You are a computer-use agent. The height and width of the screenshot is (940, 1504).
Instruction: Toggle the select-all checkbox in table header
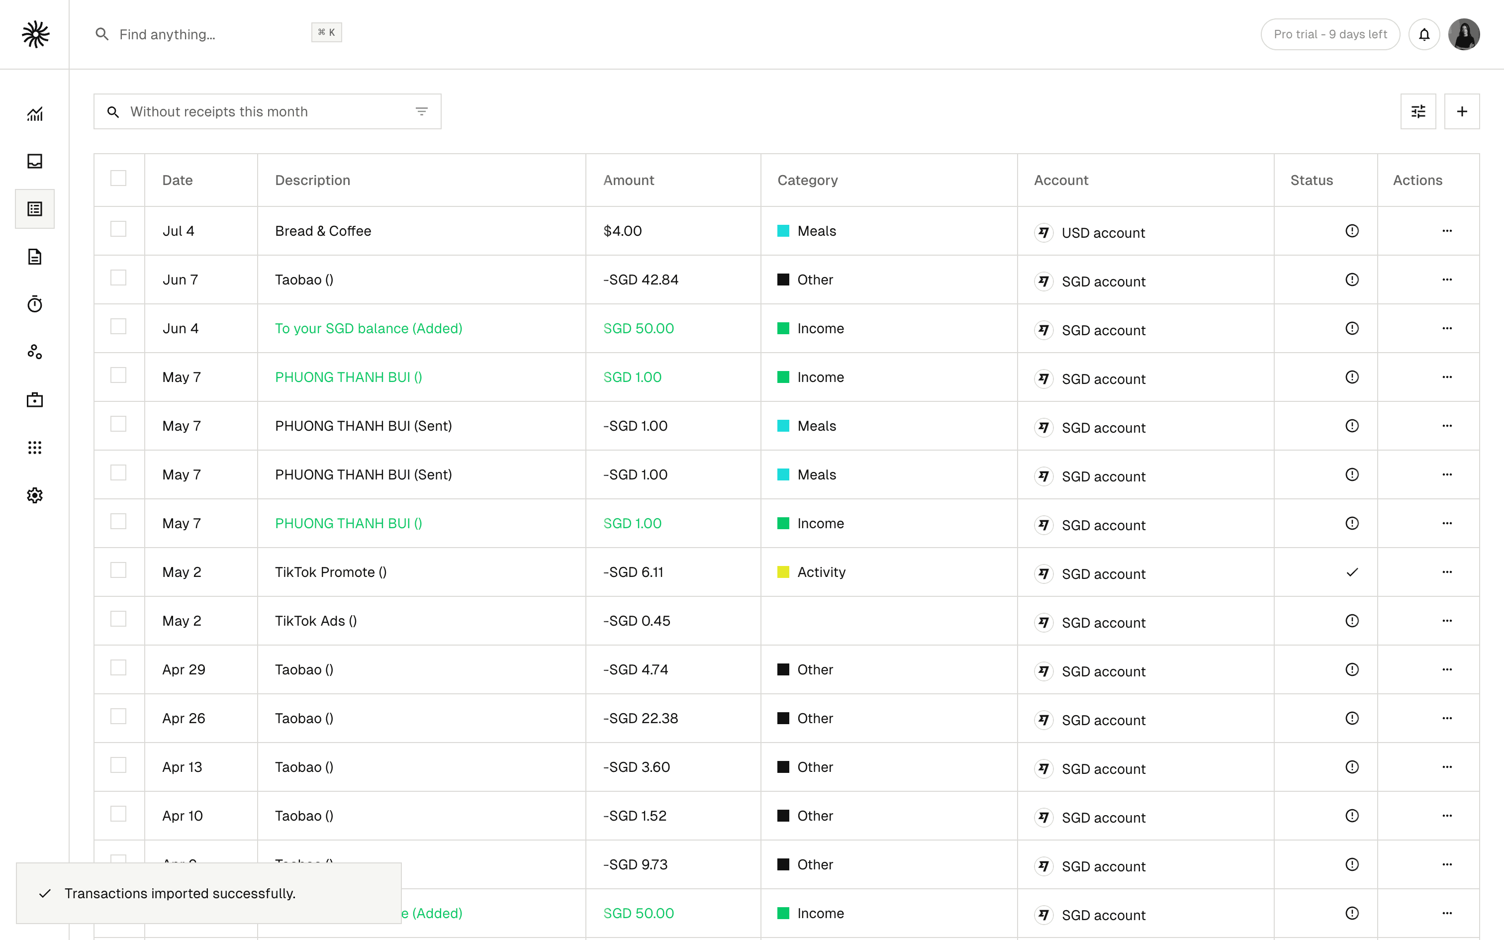(118, 179)
